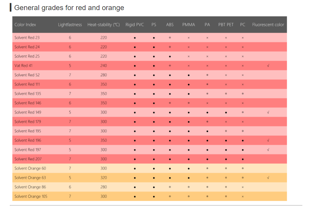309x209 pixels.
Task: Click the PMMA cross for Solvent Red 25
Action: click(x=188, y=56)
